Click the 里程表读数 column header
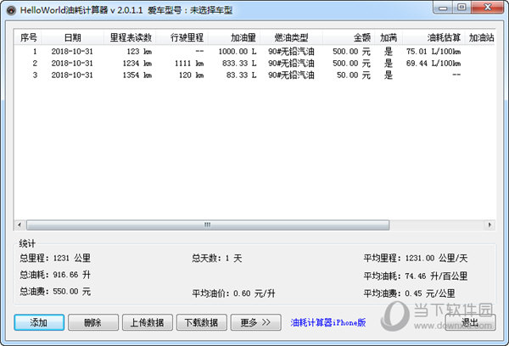Screen dimensions: 509x346 (131, 37)
